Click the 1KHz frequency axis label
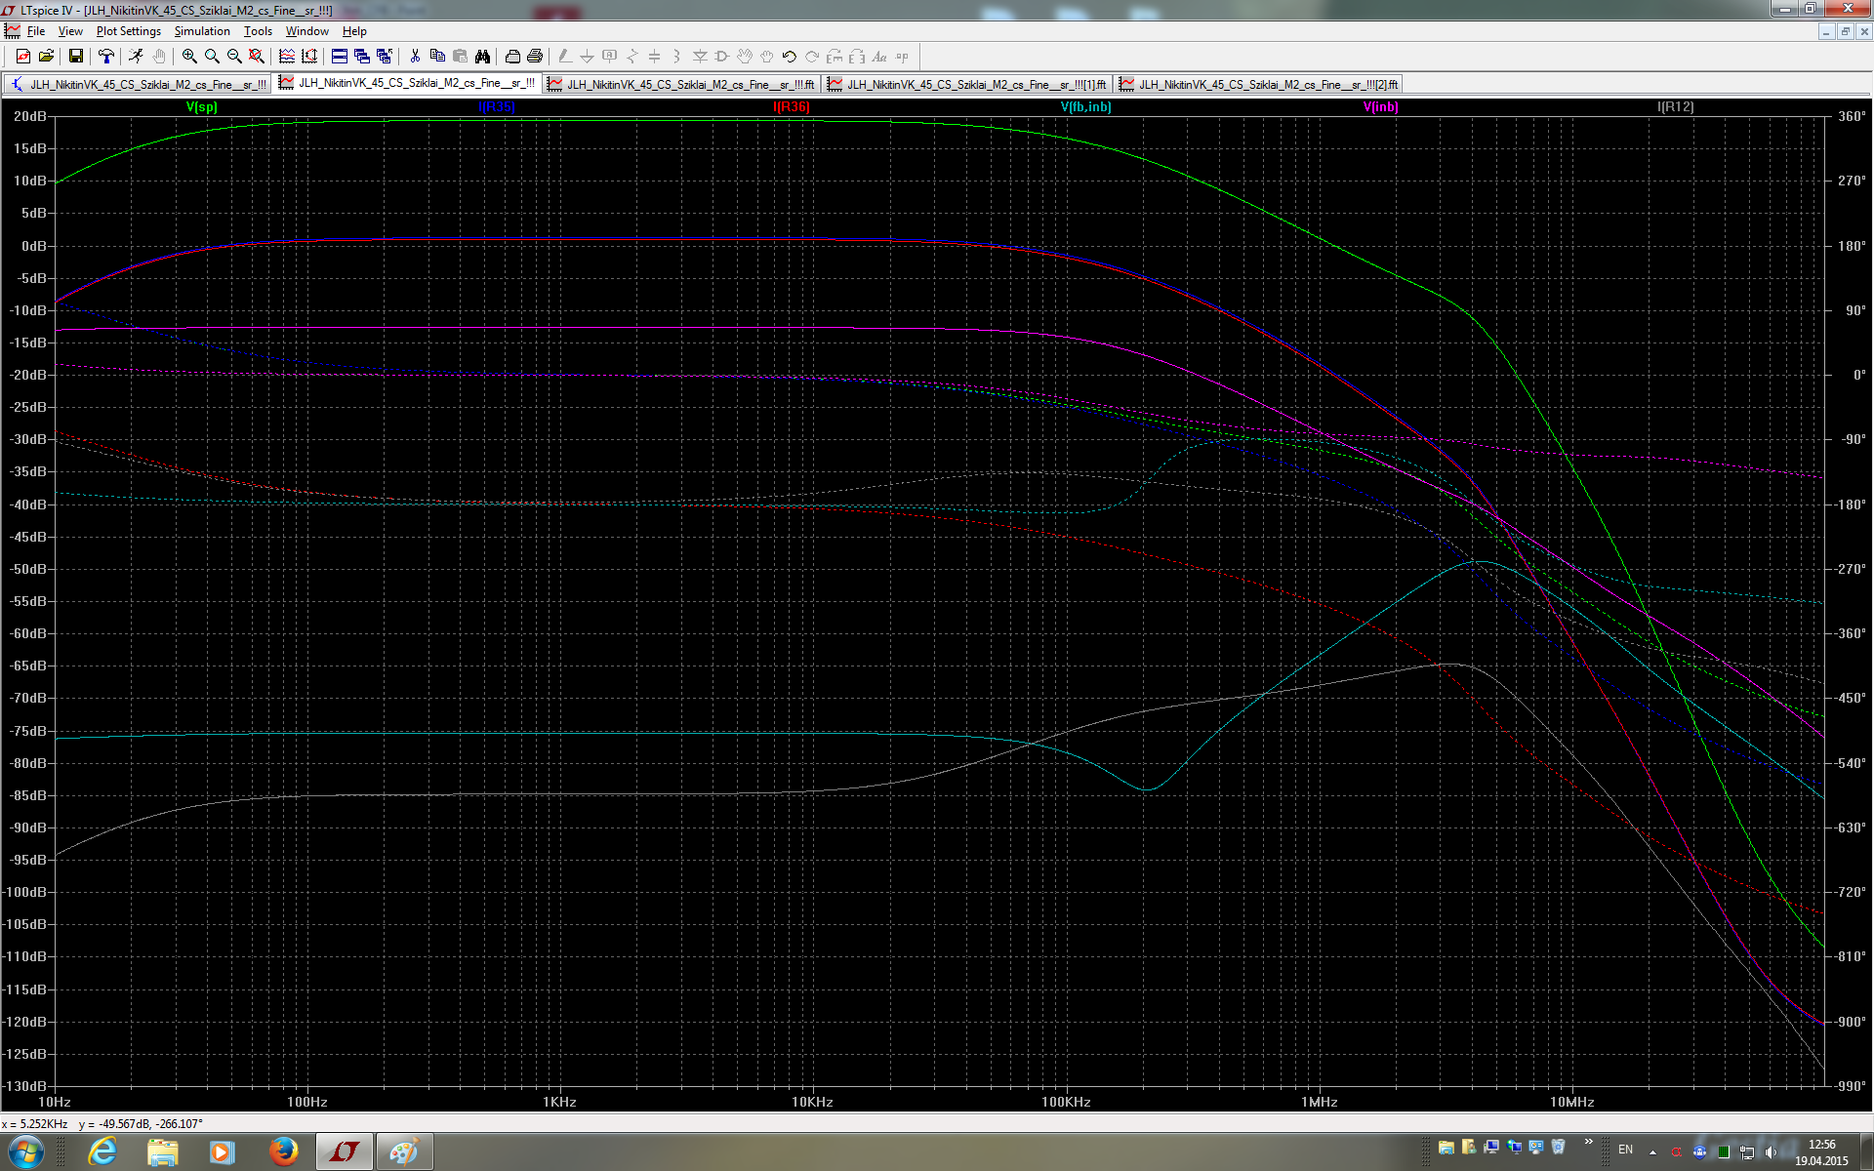Viewport: 1874px width, 1171px height. 559,1102
